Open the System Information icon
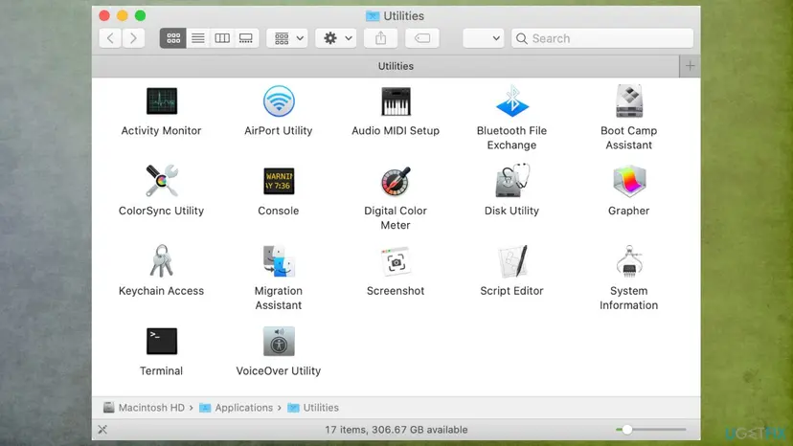 tap(629, 261)
